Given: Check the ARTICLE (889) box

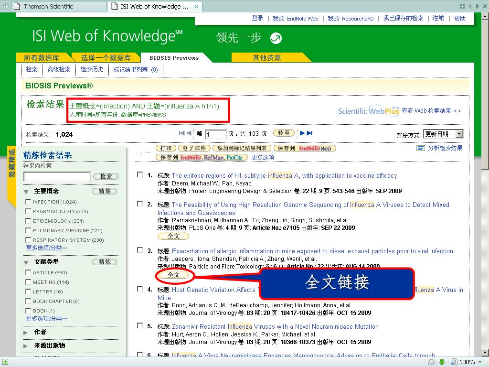Looking at the screenshot, I should [28, 272].
